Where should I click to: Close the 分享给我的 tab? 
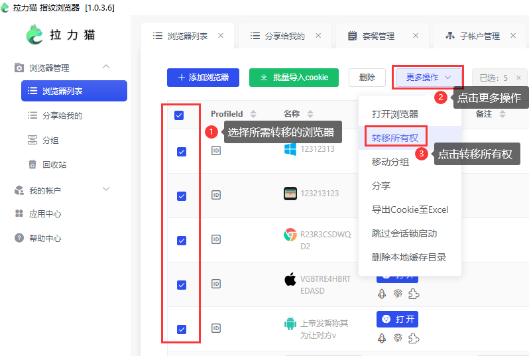click(x=318, y=35)
